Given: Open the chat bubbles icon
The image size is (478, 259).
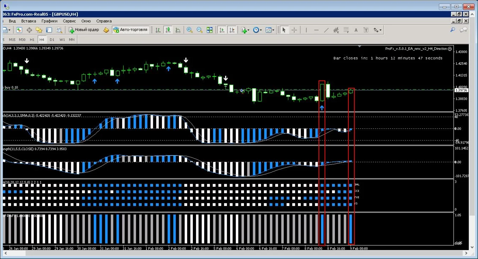Looking at the screenshot, I should click(463, 30).
